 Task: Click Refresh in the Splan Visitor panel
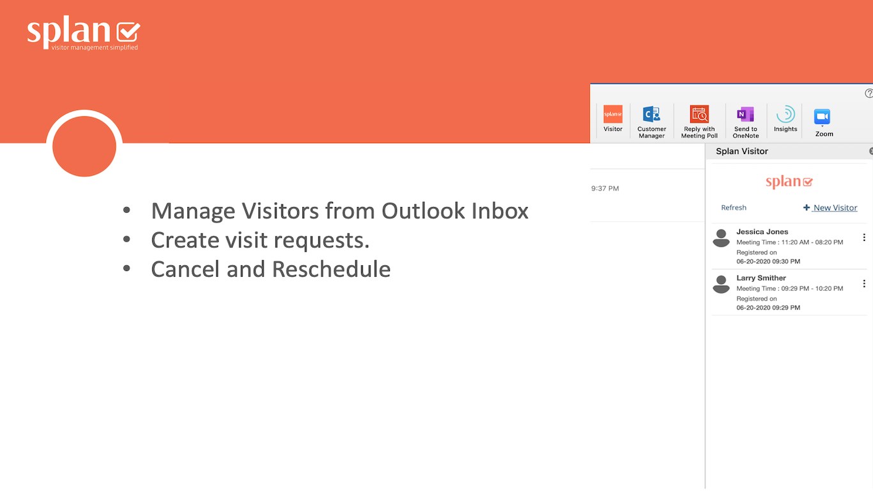(734, 208)
